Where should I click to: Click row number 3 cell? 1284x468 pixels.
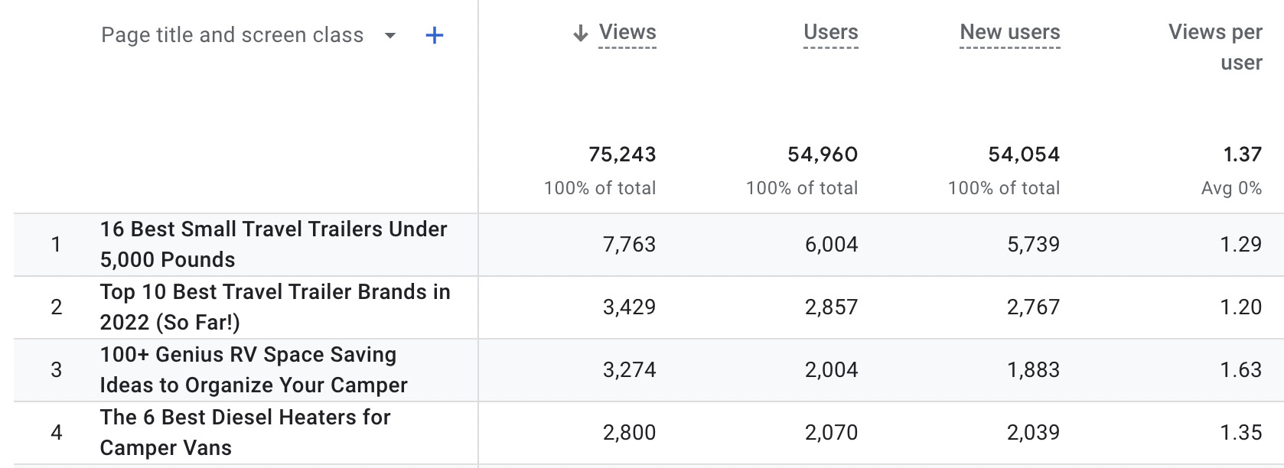(57, 369)
